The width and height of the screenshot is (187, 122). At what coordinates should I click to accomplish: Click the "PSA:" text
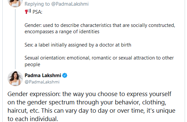[37, 12]
